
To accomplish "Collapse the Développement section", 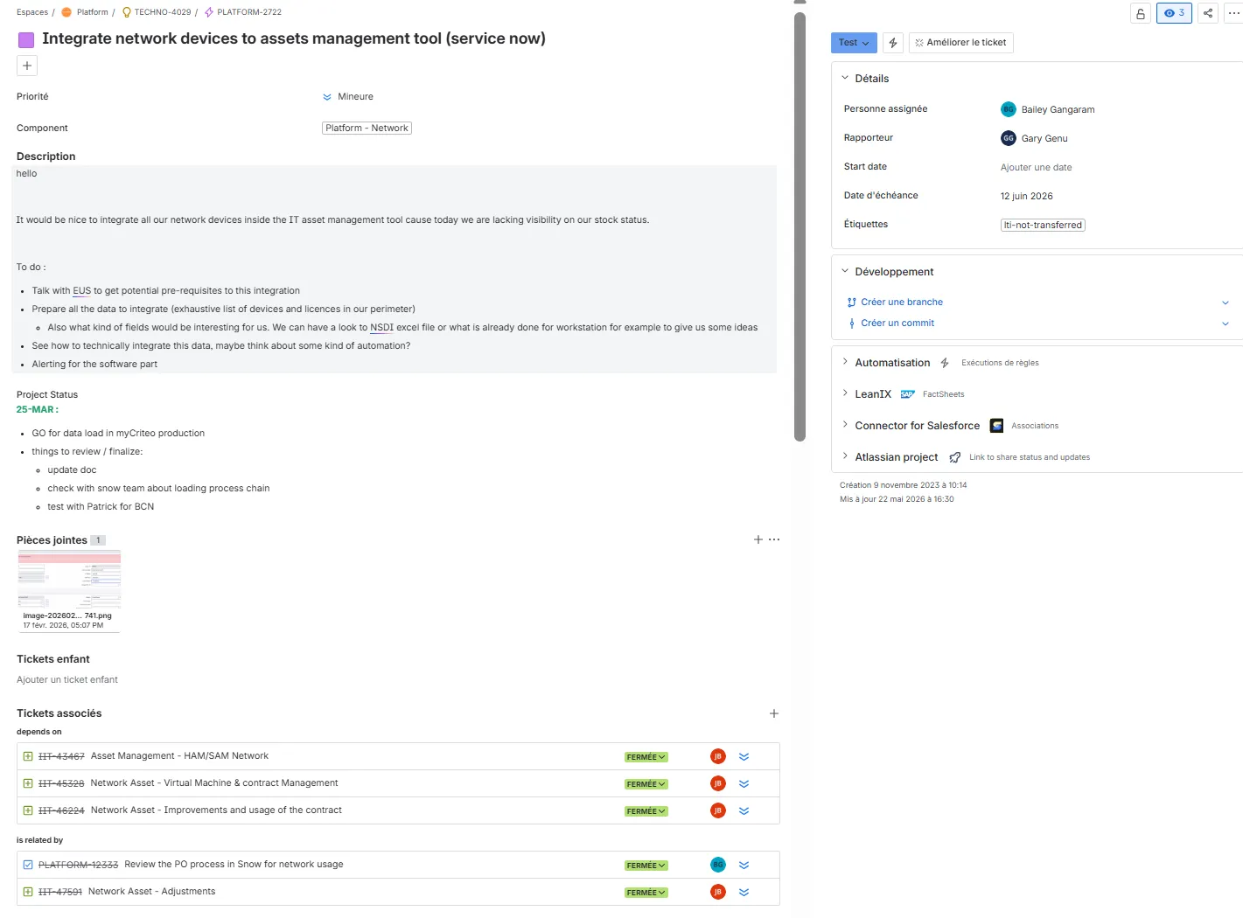I will 845,271.
